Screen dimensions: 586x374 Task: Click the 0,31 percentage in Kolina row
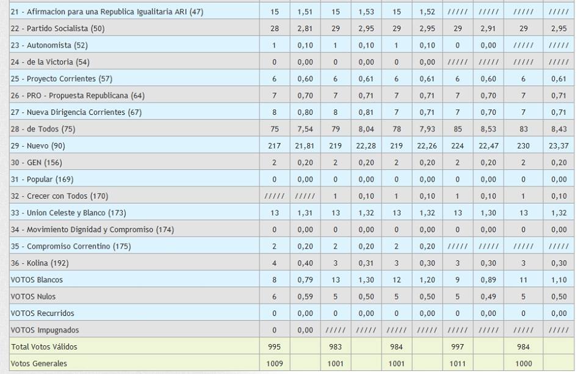pyautogui.click(x=366, y=263)
